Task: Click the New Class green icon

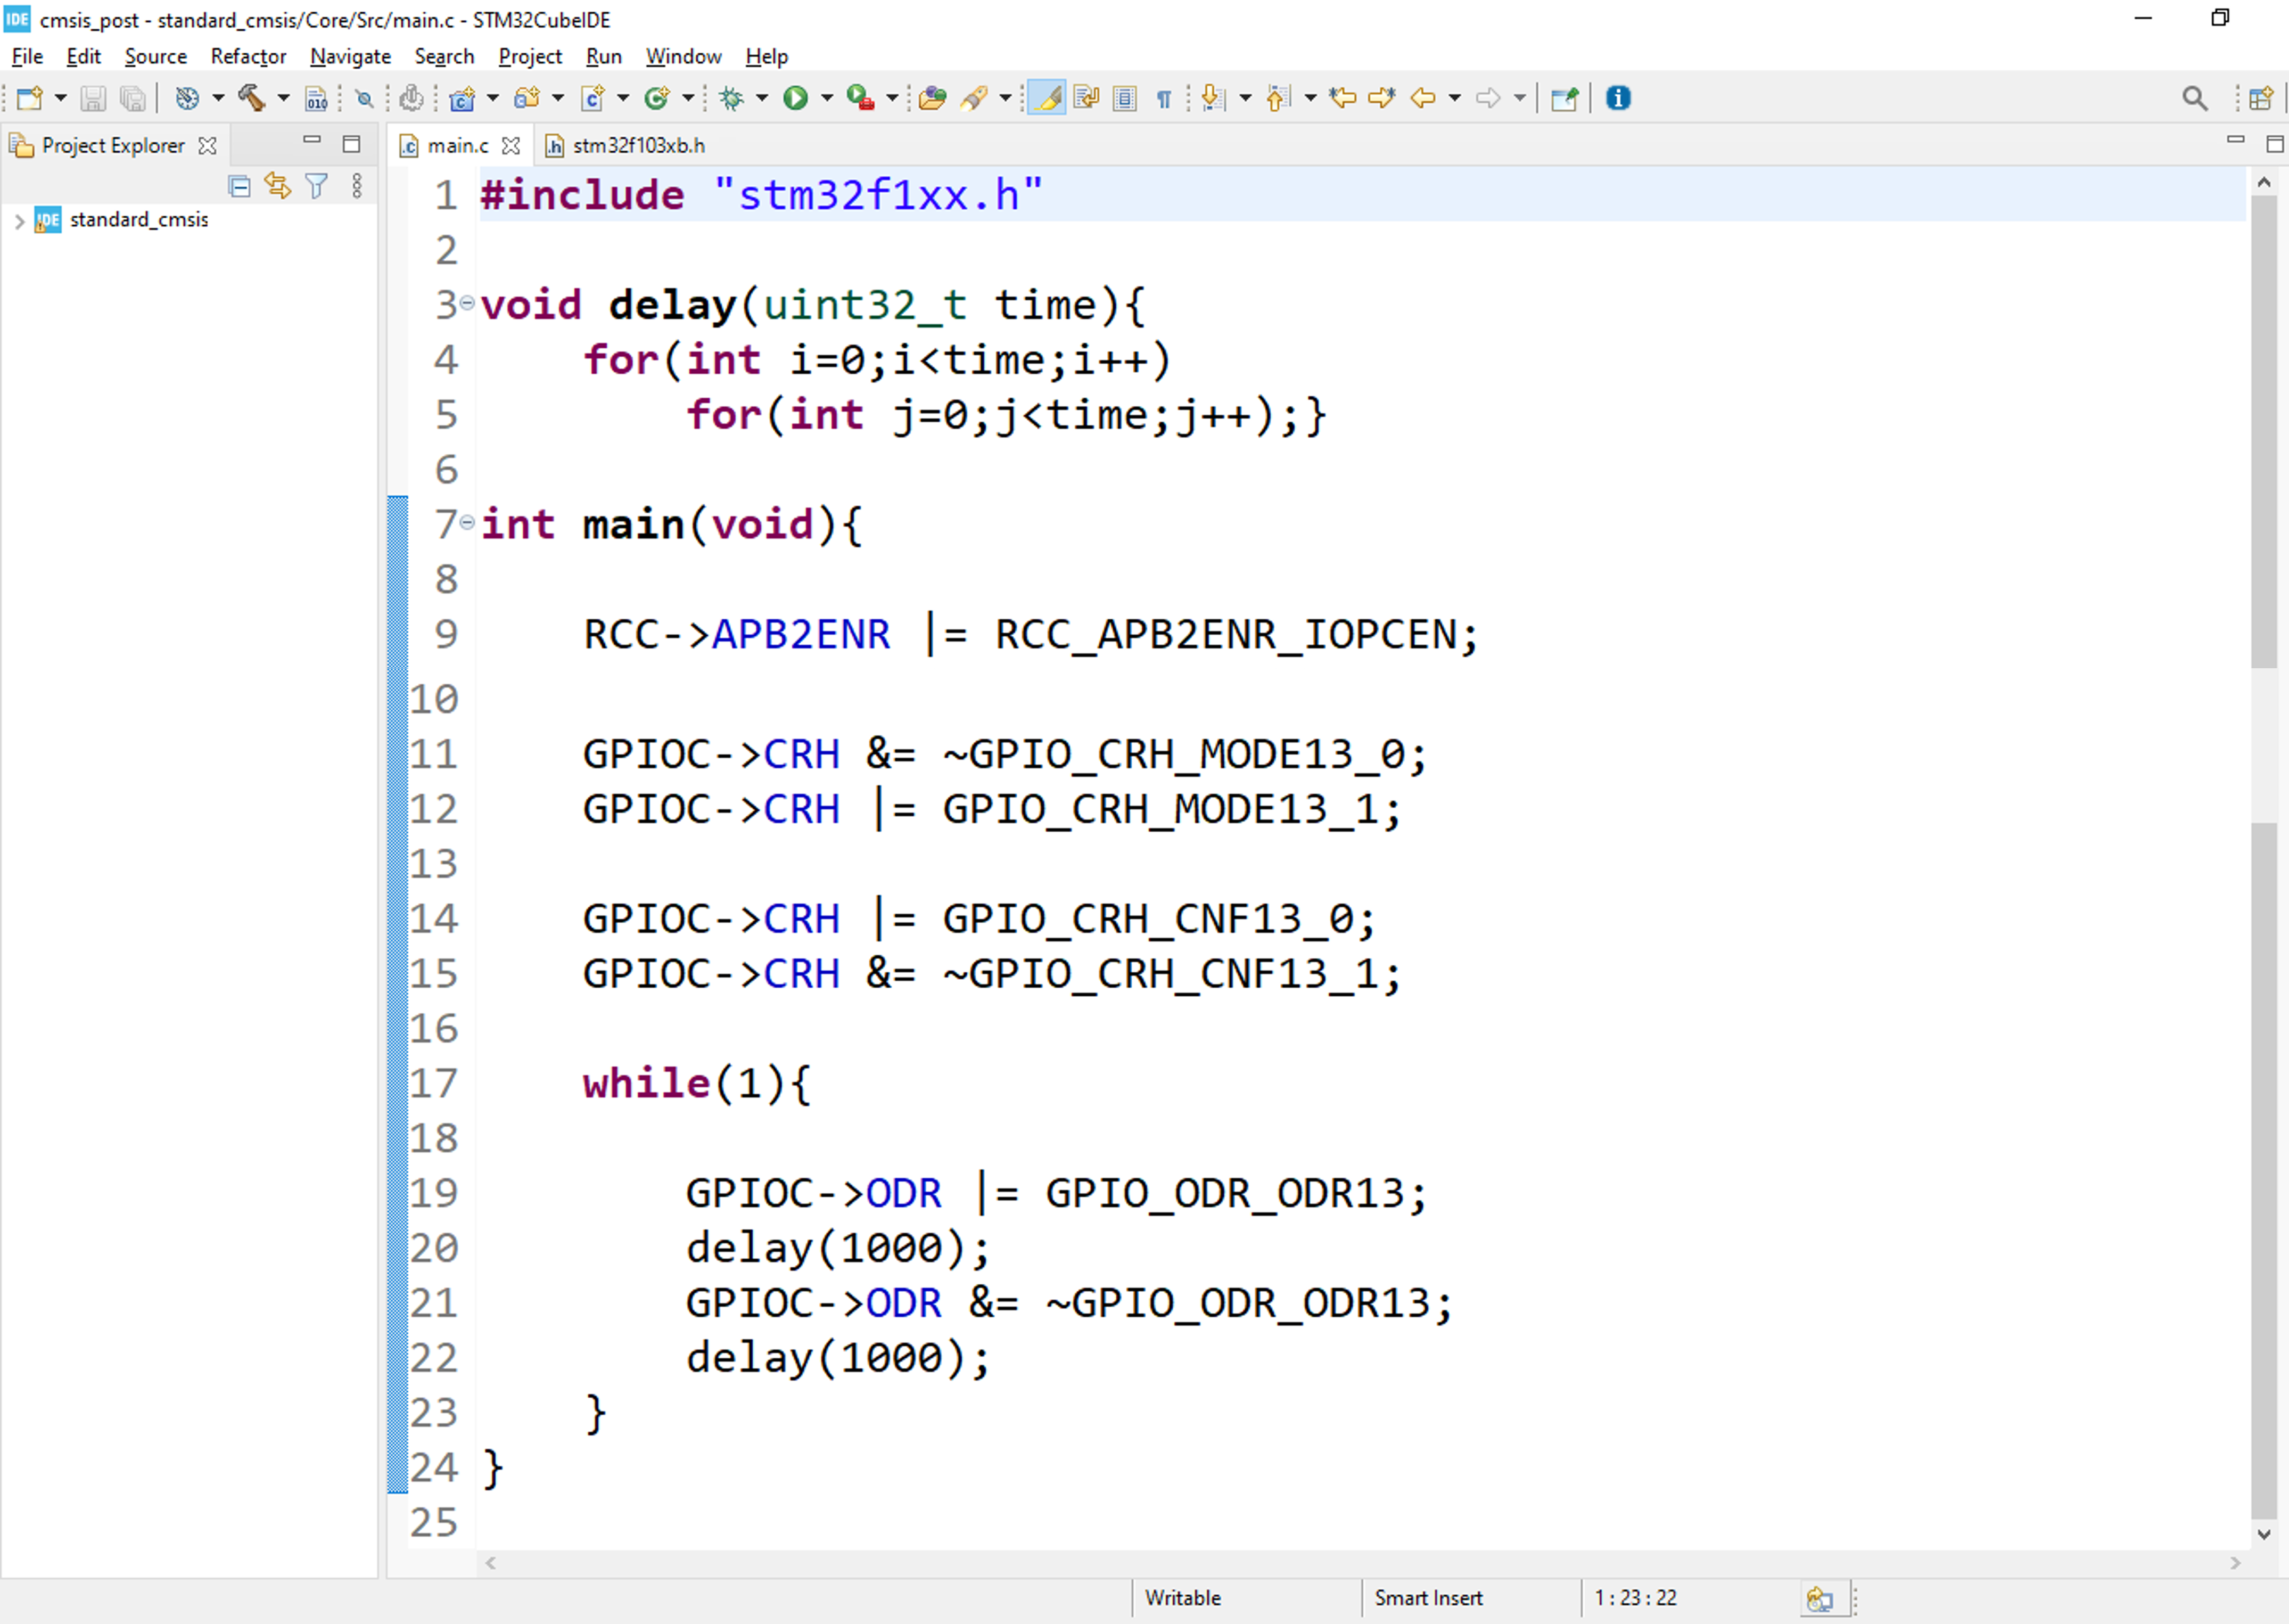Action: [657, 98]
